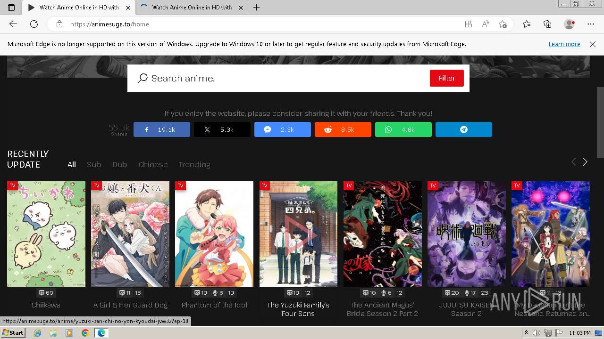The width and height of the screenshot is (604, 339).
Task: Open the File Explorer taskbar icon
Action: [x=53, y=333]
